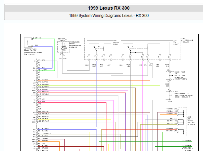Image resolution: width=203 pixels, height=151 pixels.
Task: Click the "A15 WHT/BLK" pin label
Action: click(43, 94)
